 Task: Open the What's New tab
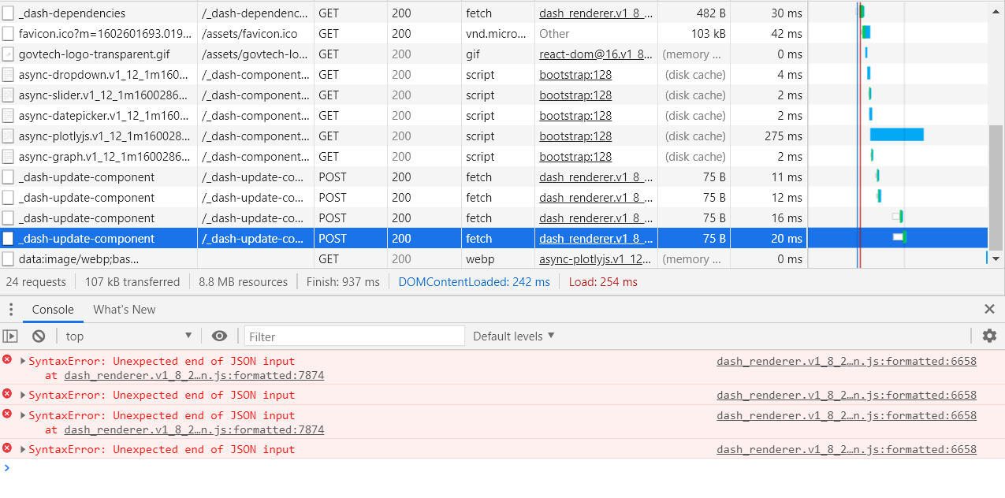click(124, 309)
